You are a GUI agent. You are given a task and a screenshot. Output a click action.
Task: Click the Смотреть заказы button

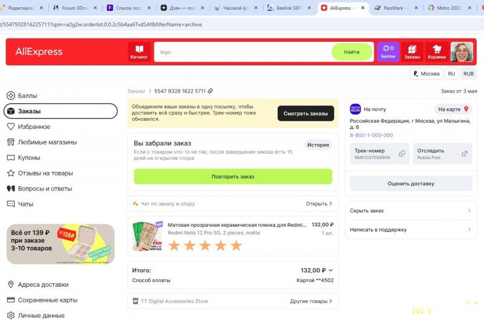click(x=306, y=113)
